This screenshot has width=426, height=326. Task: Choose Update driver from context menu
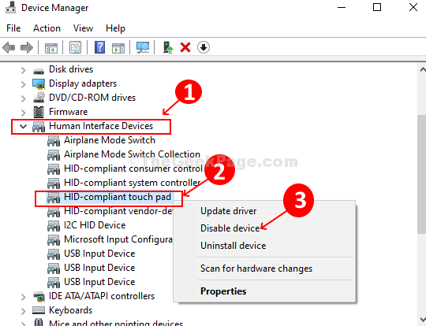tap(228, 211)
